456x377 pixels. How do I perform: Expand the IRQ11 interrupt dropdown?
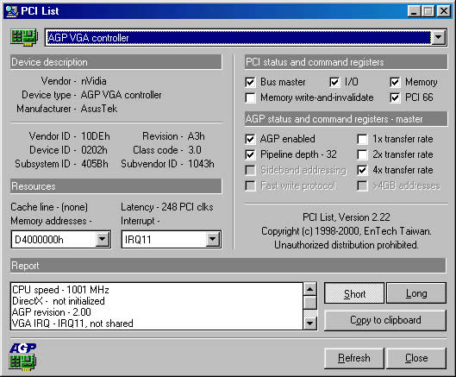pyautogui.click(x=213, y=239)
